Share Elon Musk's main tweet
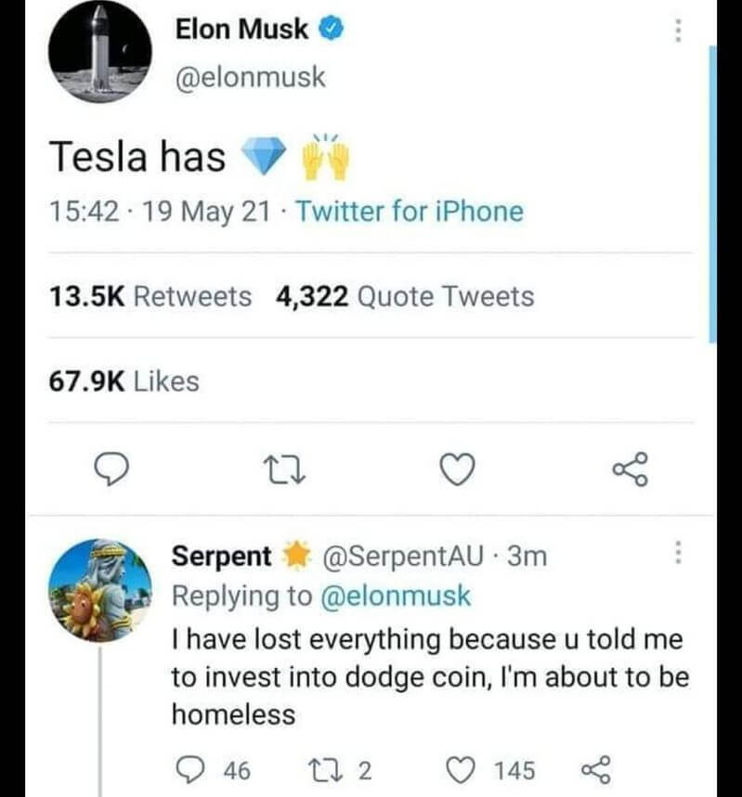The image size is (742, 797). [629, 470]
